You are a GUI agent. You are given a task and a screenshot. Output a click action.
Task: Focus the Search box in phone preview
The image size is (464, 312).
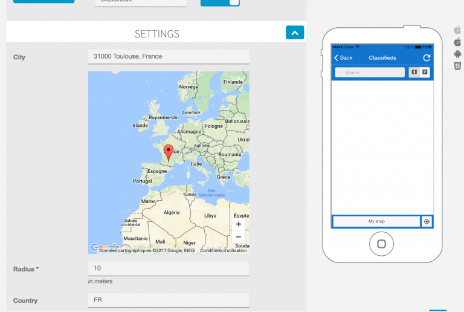(x=370, y=73)
